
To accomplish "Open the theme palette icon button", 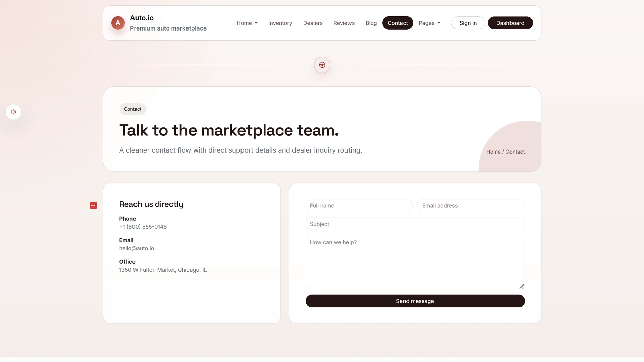I will (13, 112).
